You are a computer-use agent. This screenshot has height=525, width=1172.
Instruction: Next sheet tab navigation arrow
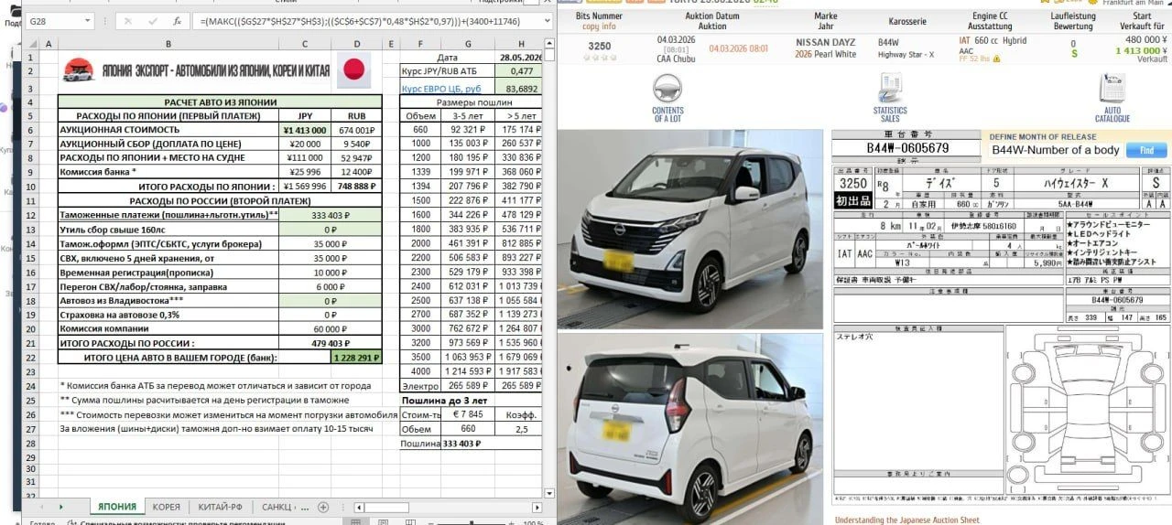(x=61, y=507)
